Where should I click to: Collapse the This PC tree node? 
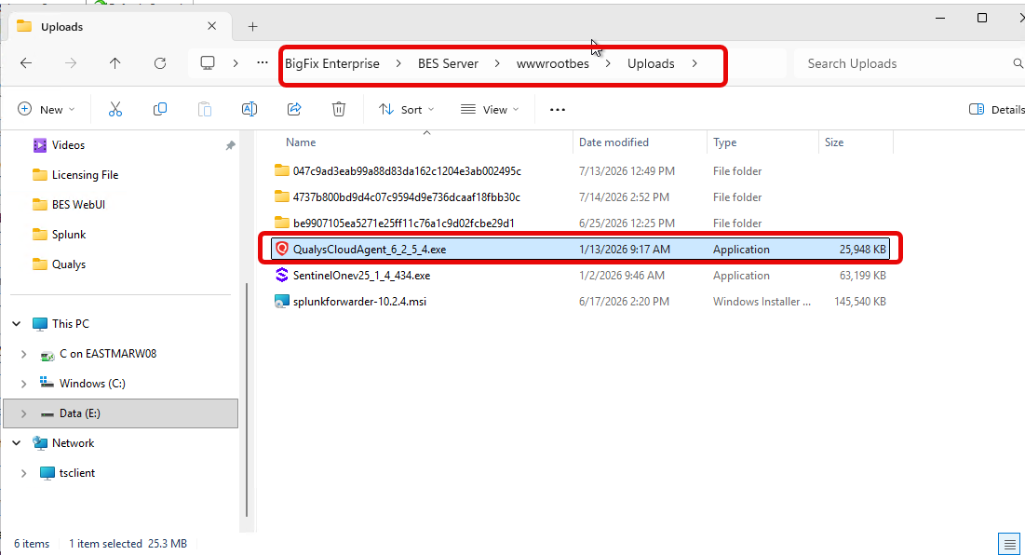(x=17, y=323)
